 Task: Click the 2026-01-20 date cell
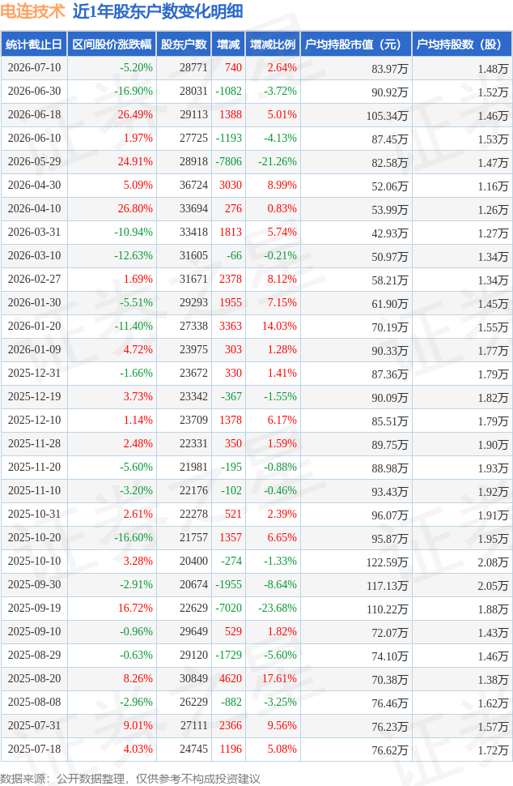coord(34,326)
